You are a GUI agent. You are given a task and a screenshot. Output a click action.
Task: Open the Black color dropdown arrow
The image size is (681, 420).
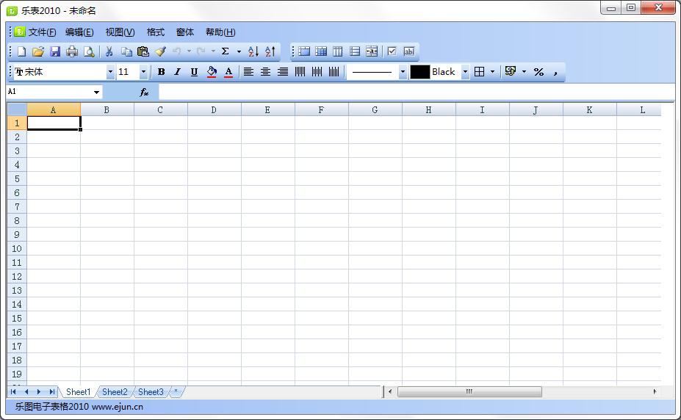pyautogui.click(x=465, y=72)
